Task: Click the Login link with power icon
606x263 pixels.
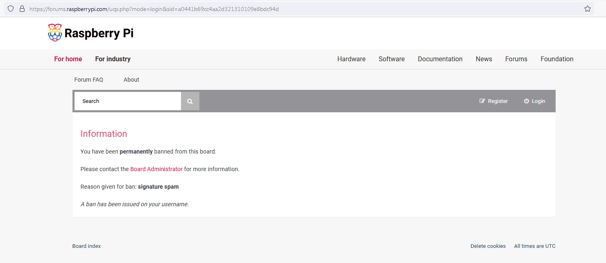Action: click(534, 101)
